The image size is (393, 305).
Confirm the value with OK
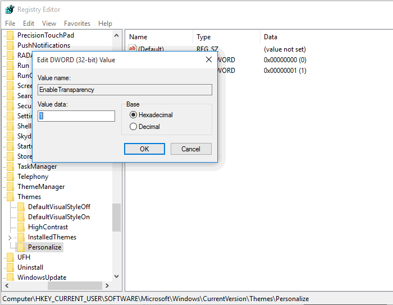click(145, 149)
